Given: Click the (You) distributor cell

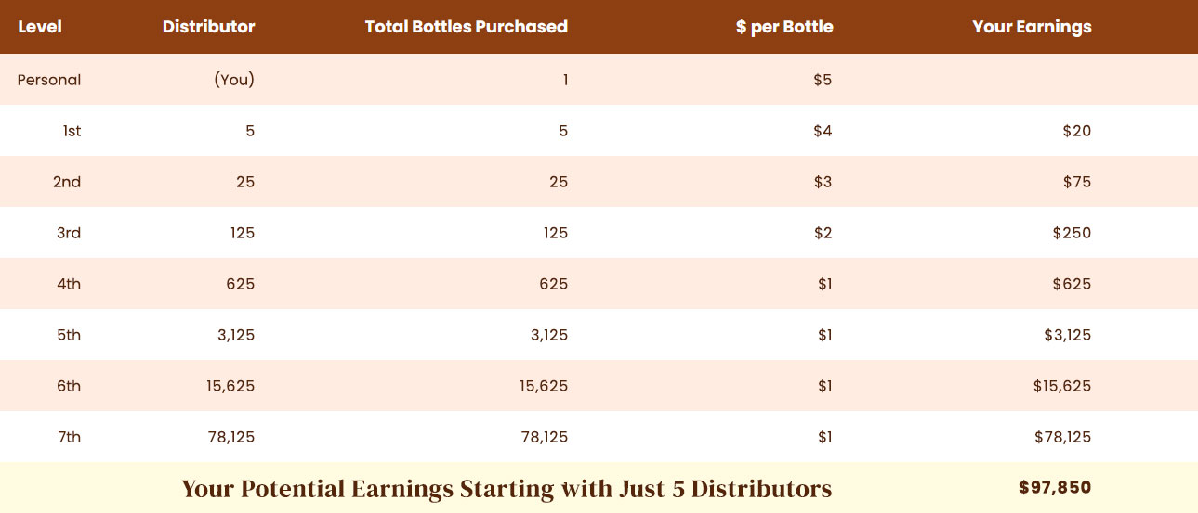Looking at the screenshot, I should [234, 80].
